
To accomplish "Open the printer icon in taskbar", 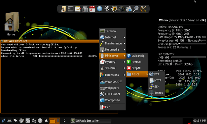I will (x=34, y=121).
